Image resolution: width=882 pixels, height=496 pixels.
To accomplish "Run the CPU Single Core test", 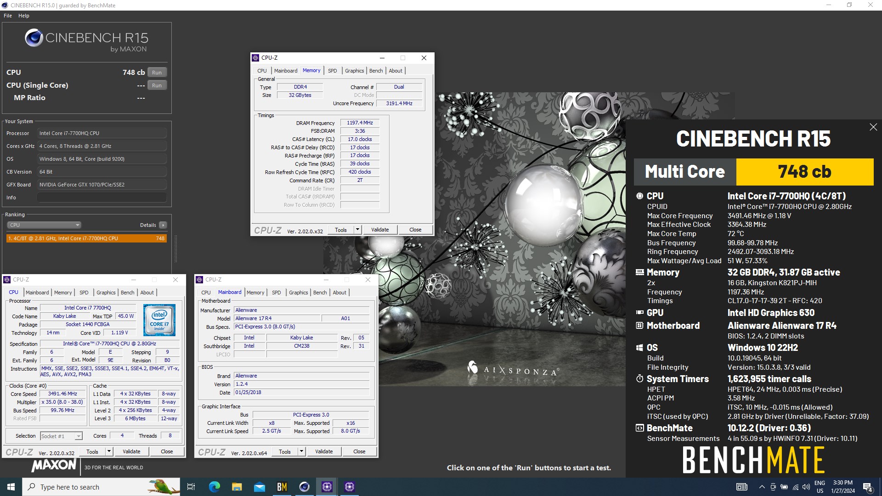I will click(x=157, y=85).
